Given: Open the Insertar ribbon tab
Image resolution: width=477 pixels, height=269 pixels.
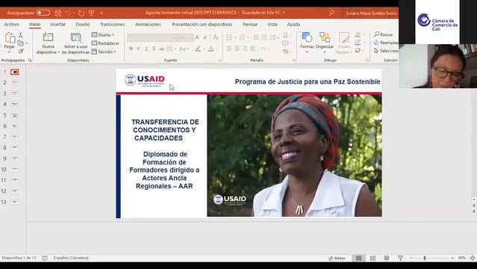Looking at the screenshot, I should [57, 24].
